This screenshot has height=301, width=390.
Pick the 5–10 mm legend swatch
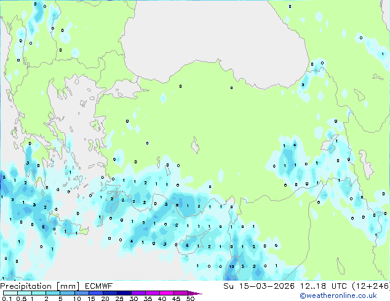click(x=68, y=293)
